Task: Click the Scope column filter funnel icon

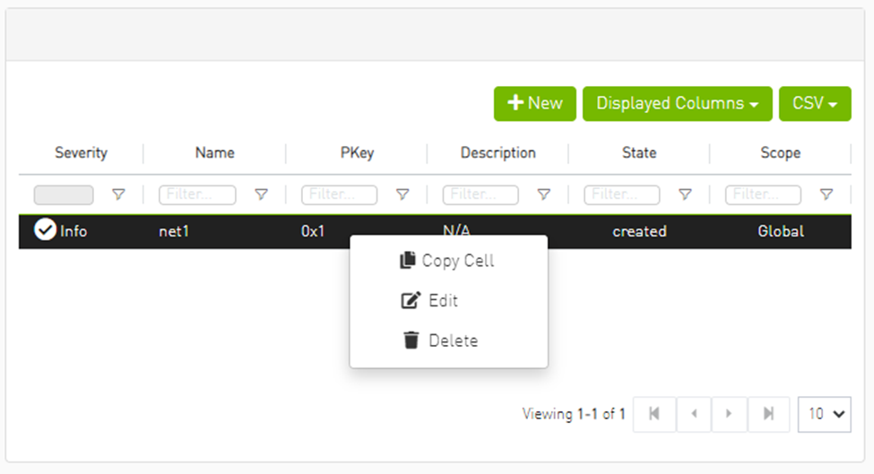Action: pos(826,194)
